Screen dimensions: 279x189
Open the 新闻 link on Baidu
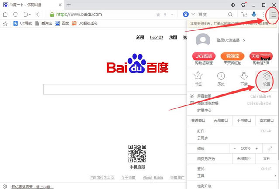140,37
